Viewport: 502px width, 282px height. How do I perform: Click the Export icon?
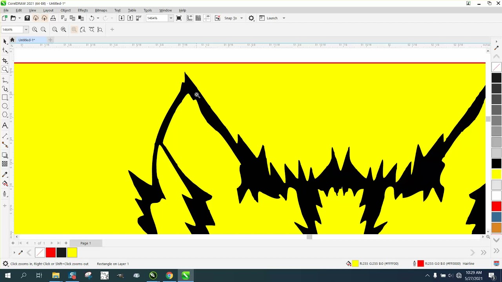pyautogui.click(x=130, y=18)
